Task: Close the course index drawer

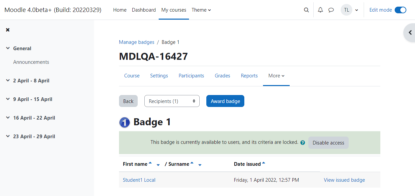Action: 8,30
